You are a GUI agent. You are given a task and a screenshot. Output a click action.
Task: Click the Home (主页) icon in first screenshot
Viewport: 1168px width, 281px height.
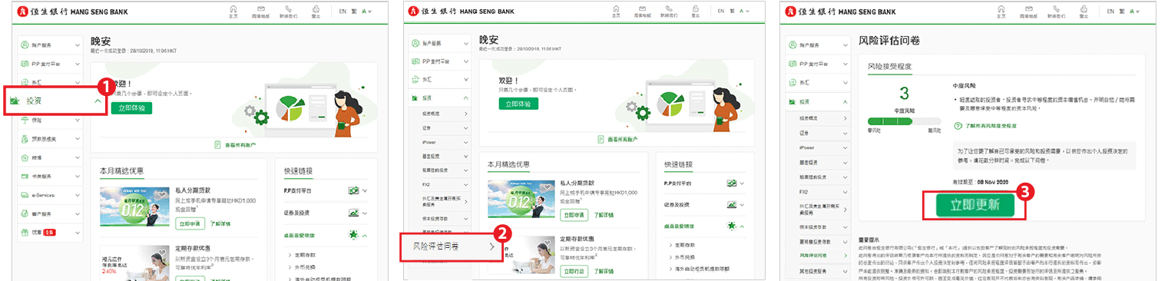click(233, 8)
